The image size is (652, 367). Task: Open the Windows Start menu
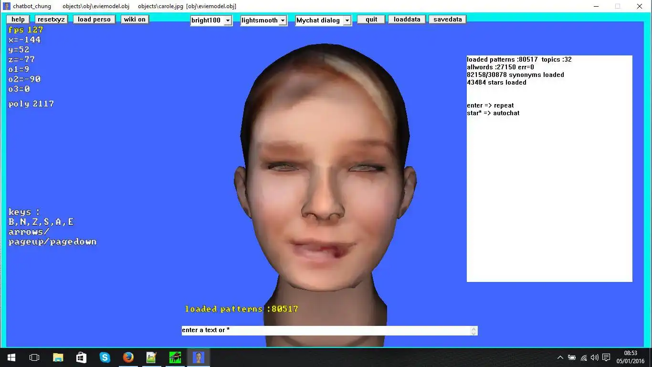point(11,357)
